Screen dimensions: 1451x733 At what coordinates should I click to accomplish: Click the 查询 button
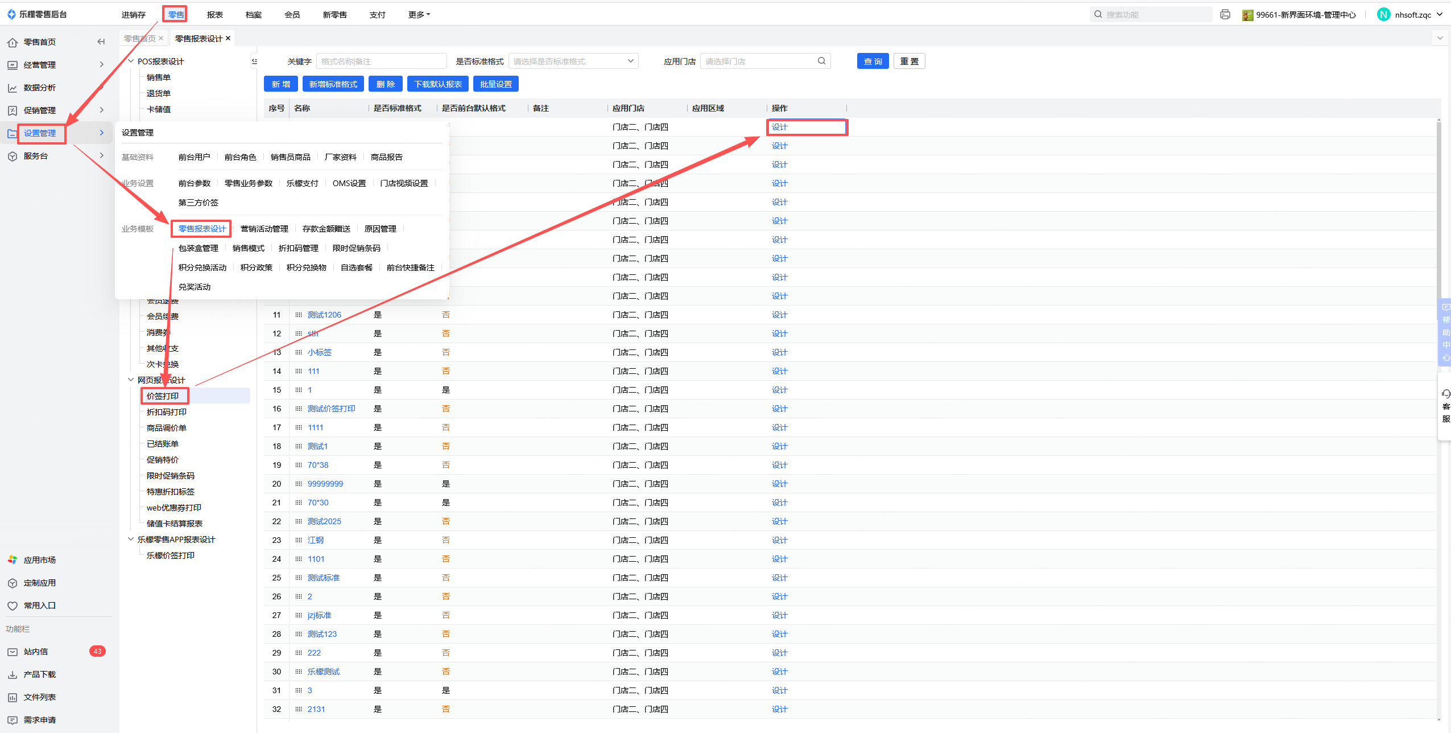coord(872,61)
